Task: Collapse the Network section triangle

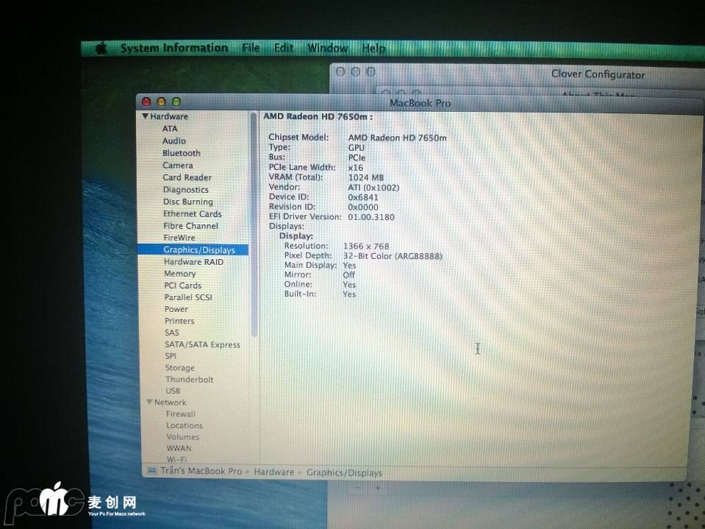Action: click(x=149, y=402)
